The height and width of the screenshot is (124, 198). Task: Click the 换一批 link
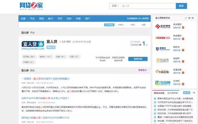point(191,18)
